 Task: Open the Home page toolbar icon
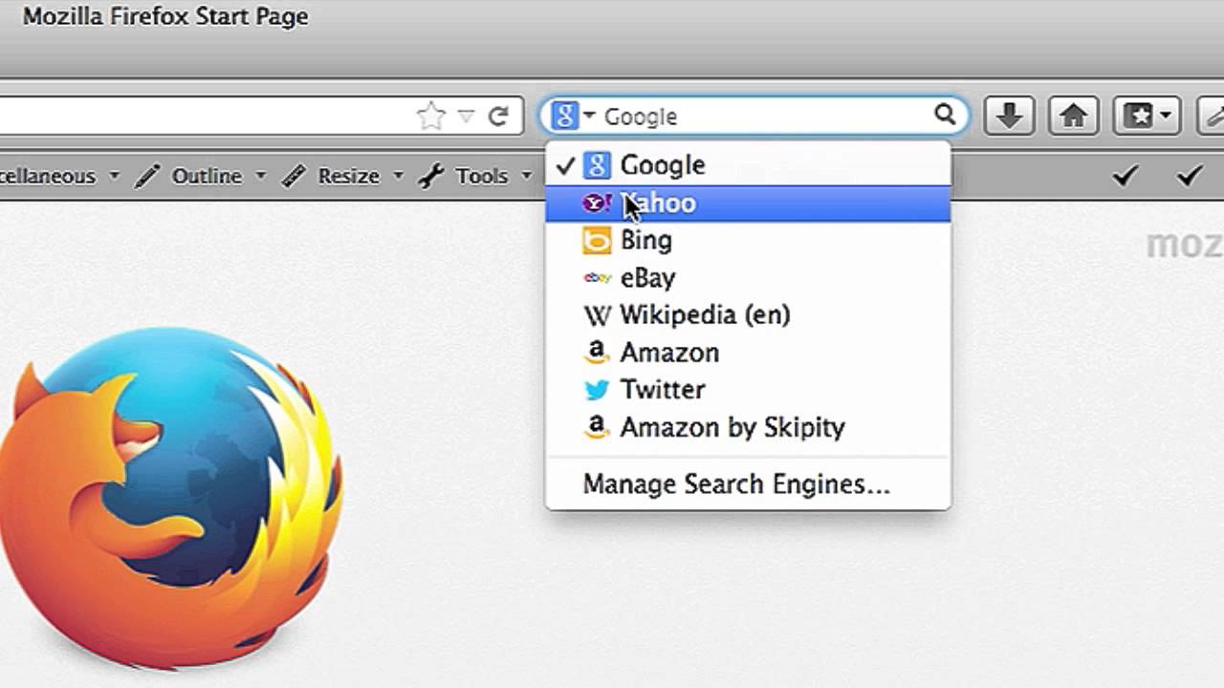pyautogui.click(x=1074, y=117)
